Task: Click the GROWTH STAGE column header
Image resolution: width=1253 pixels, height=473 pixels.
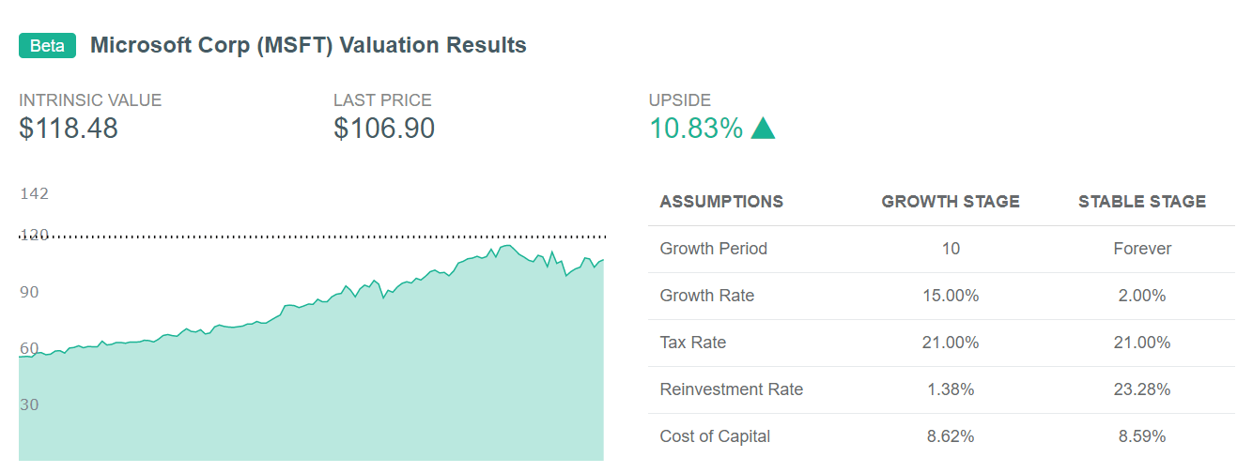Action: point(951,202)
